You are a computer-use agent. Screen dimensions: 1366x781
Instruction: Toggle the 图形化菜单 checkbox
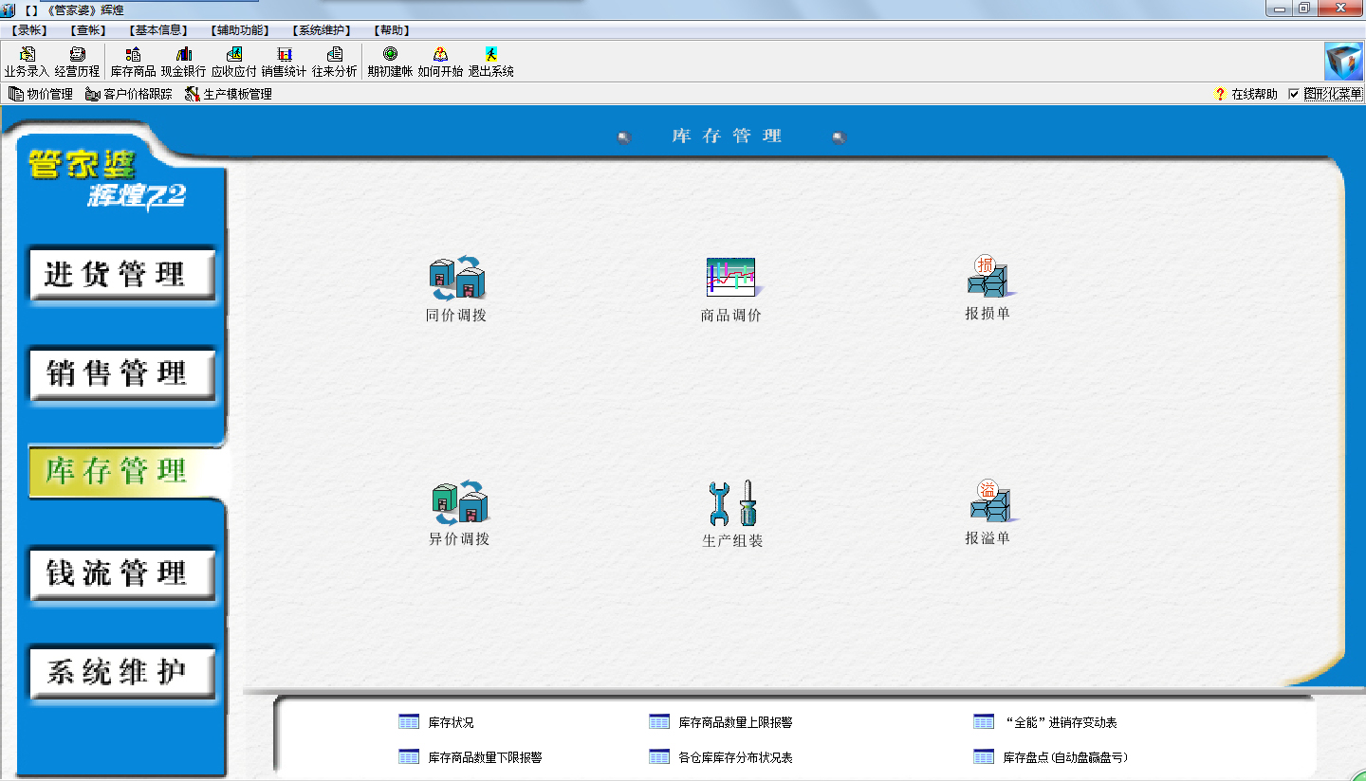point(1296,94)
